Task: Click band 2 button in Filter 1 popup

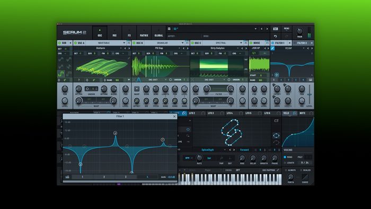Action: pos(104,177)
